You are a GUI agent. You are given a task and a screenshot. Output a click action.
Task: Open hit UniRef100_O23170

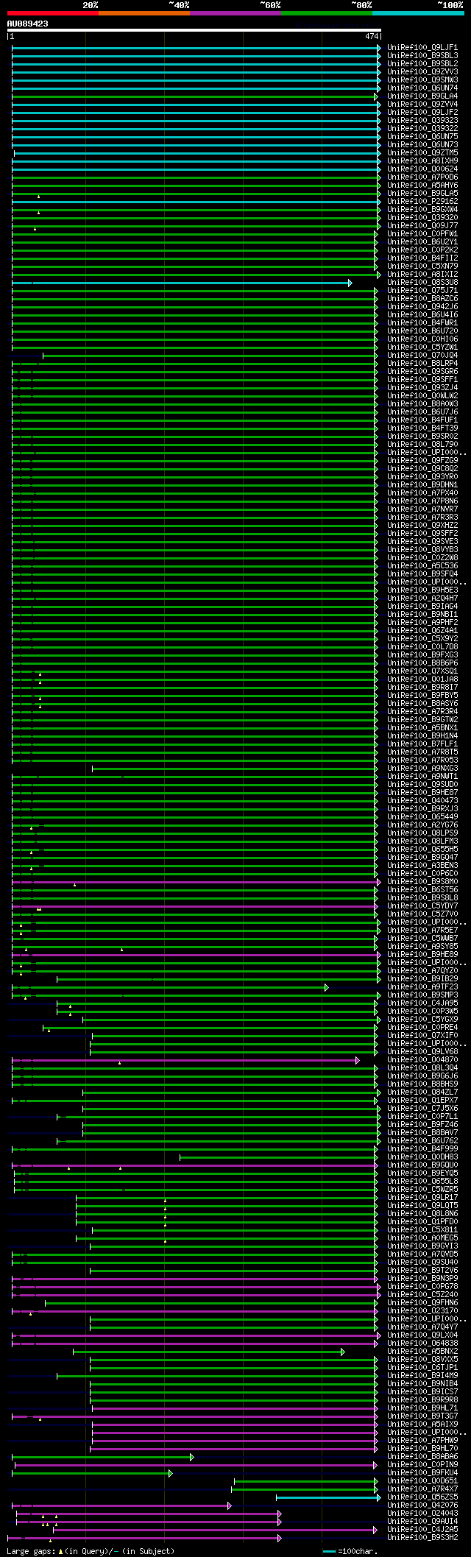(x=422, y=1311)
